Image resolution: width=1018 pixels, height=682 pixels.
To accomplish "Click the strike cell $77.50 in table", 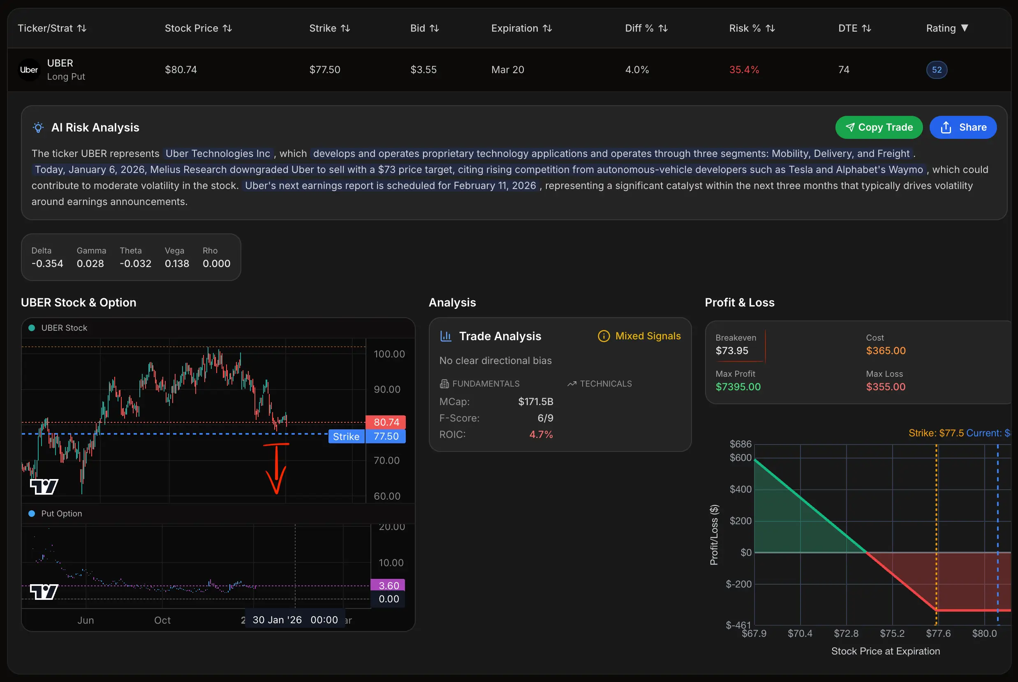I will (325, 69).
